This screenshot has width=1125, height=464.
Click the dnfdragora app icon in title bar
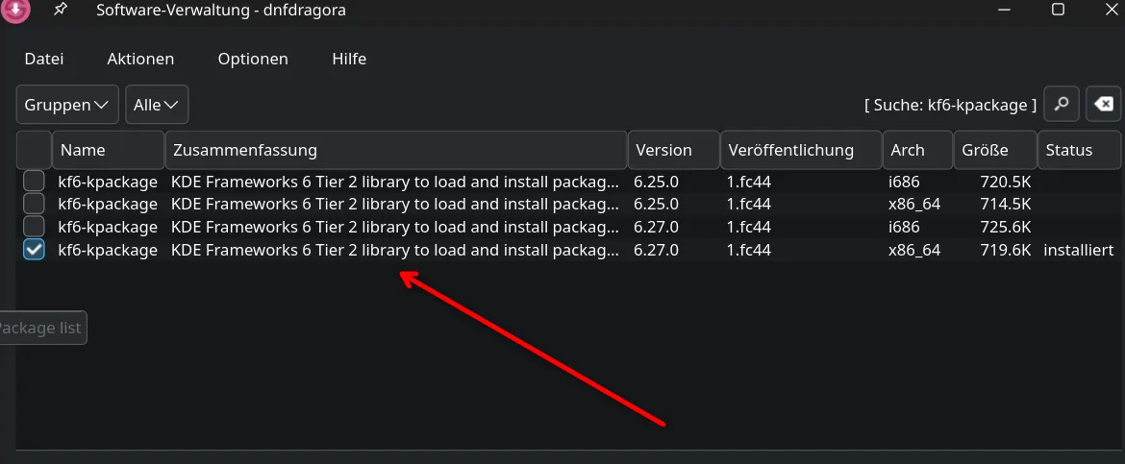(x=14, y=10)
